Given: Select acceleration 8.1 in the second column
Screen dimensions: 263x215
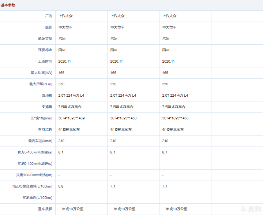Looking at the screenshot, I should 113,152.
